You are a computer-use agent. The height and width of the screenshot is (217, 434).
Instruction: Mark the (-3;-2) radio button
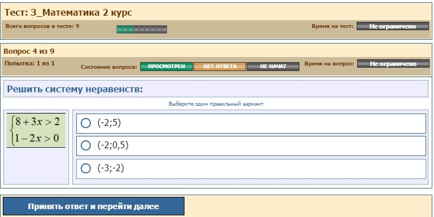[86, 168]
